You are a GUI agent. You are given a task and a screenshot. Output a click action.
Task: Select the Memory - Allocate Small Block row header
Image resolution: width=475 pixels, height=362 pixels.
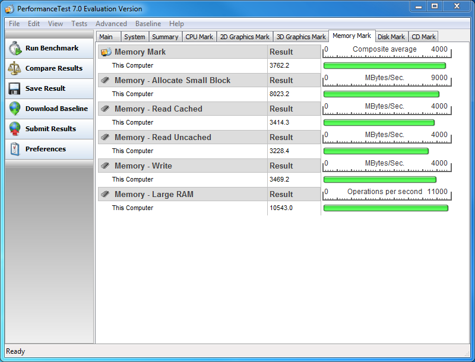172,81
